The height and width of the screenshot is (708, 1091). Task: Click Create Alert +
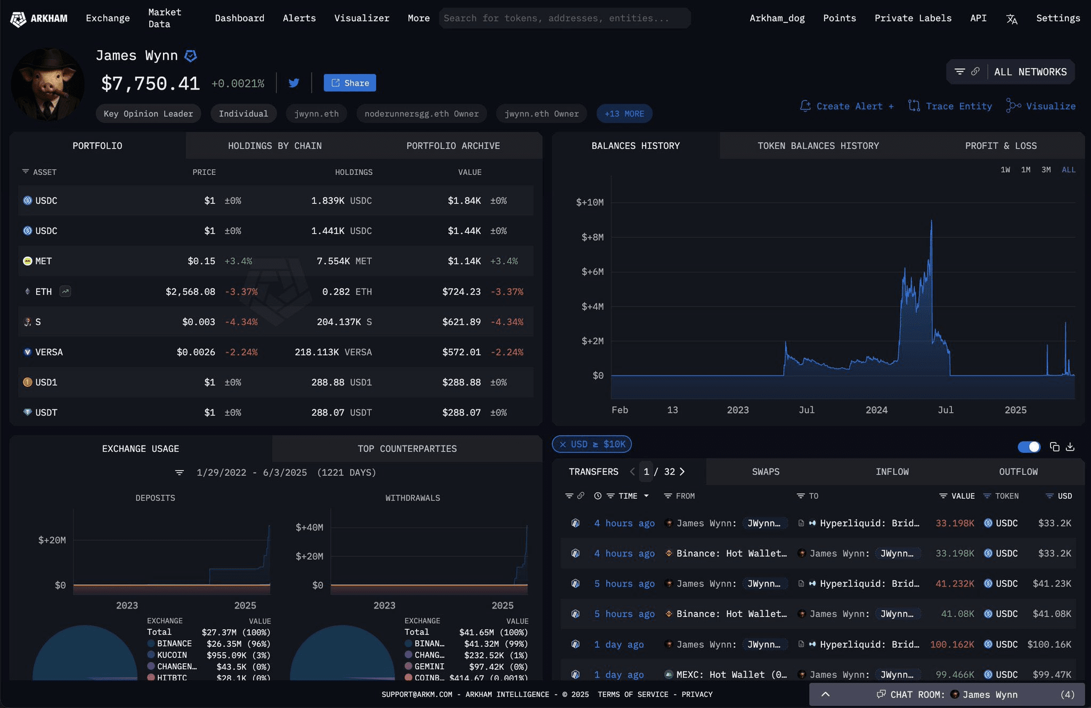tap(847, 106)
